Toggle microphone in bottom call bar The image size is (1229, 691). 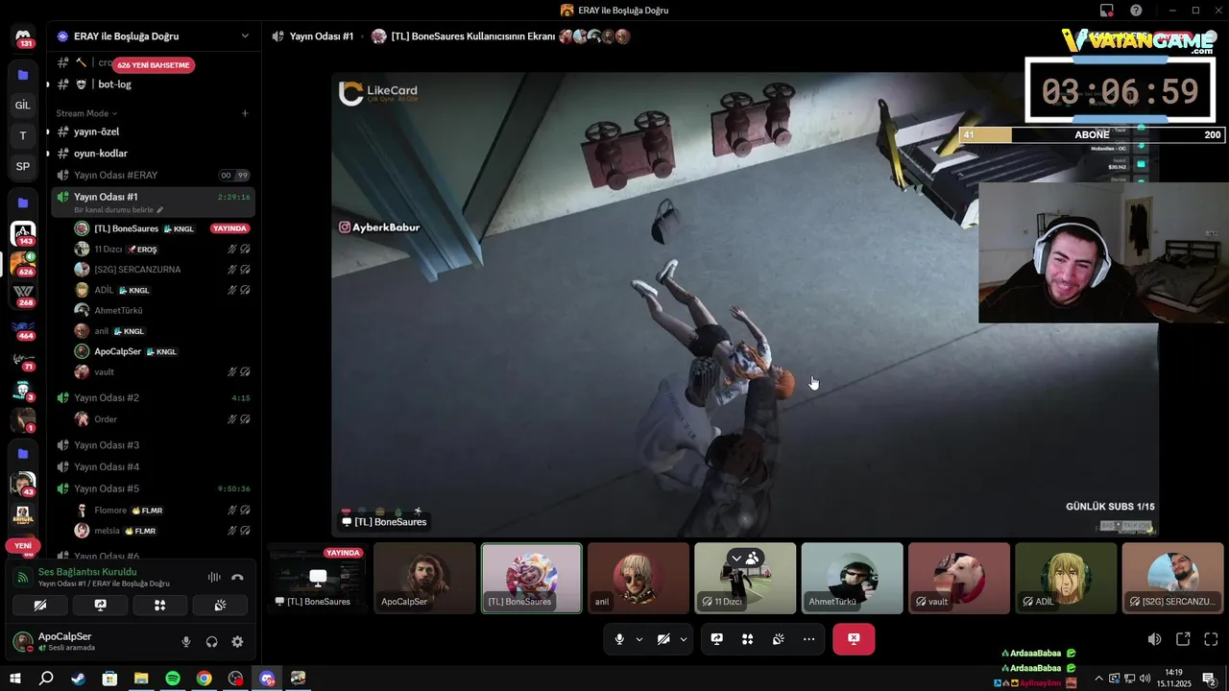coord(619,639)
